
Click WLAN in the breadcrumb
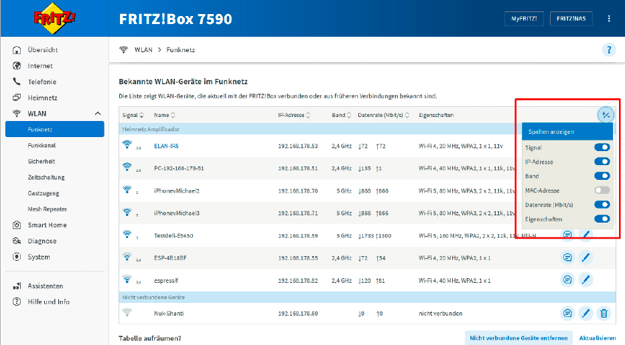(x=143, y=49)
